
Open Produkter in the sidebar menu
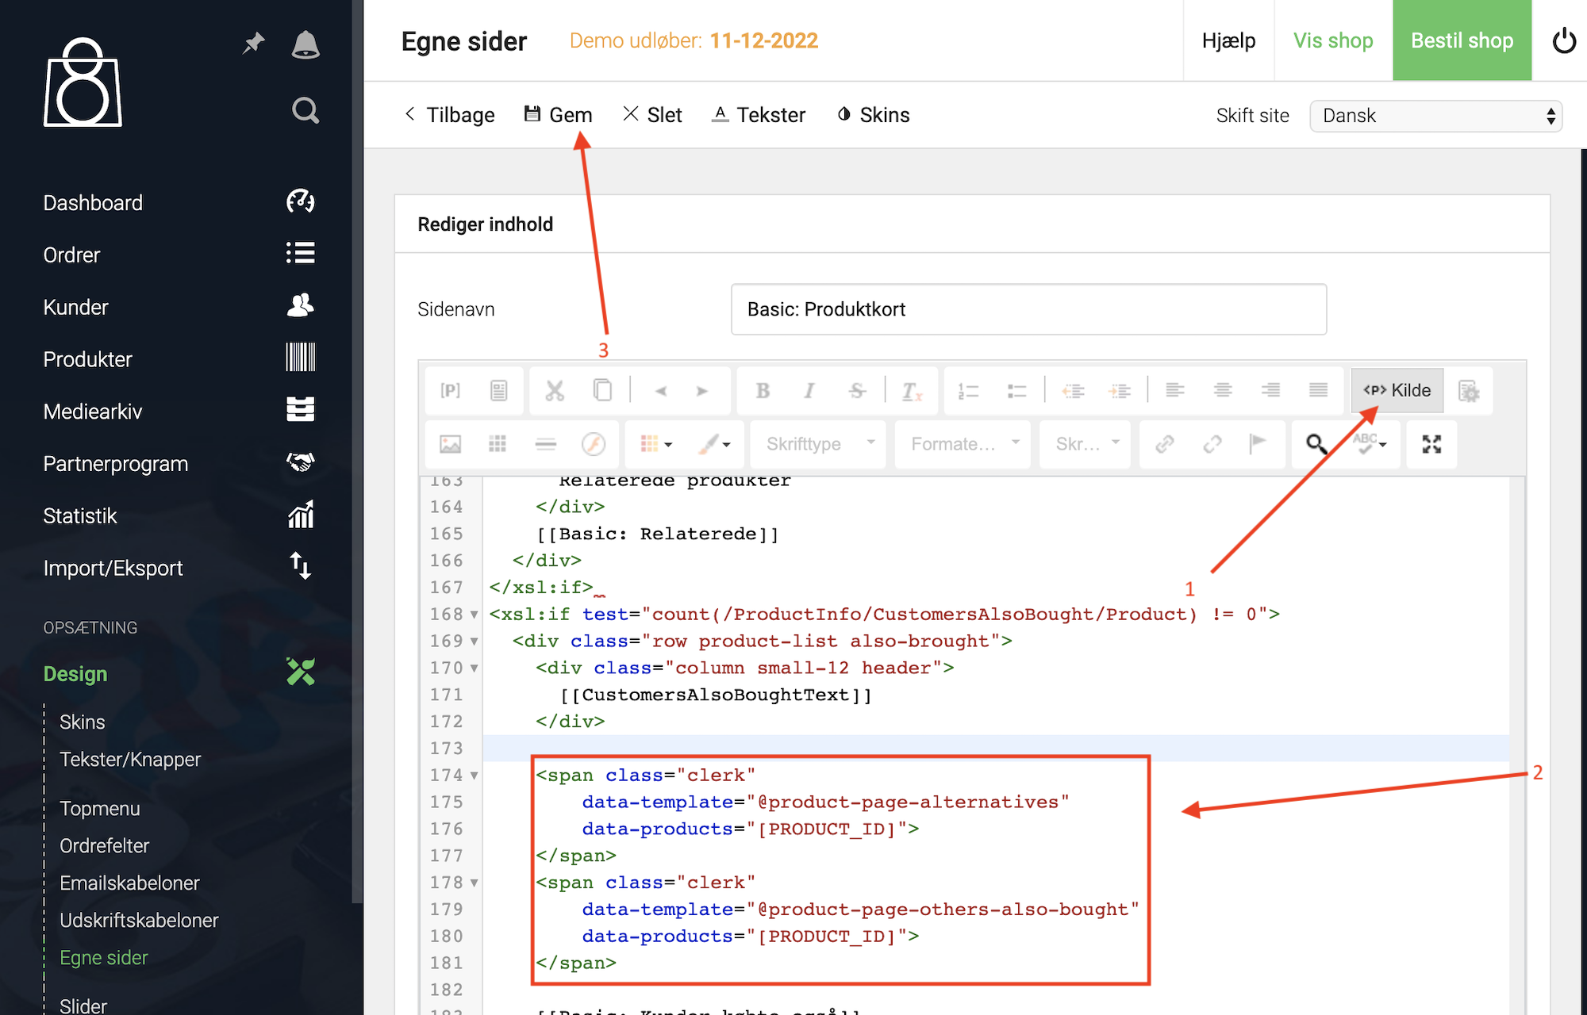point(87,359)
